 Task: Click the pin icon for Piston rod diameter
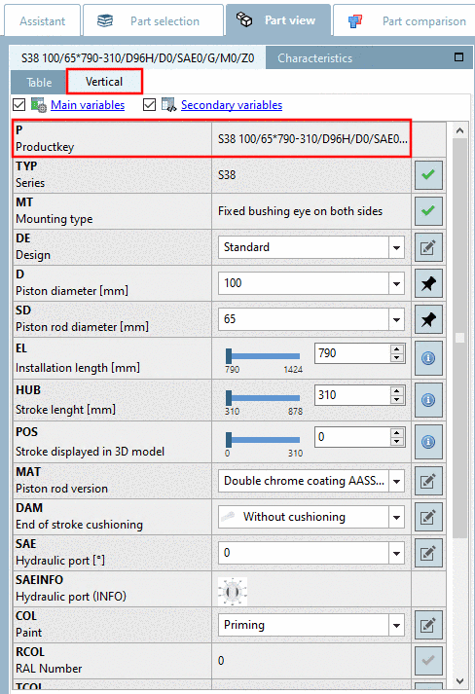[428, 319]
